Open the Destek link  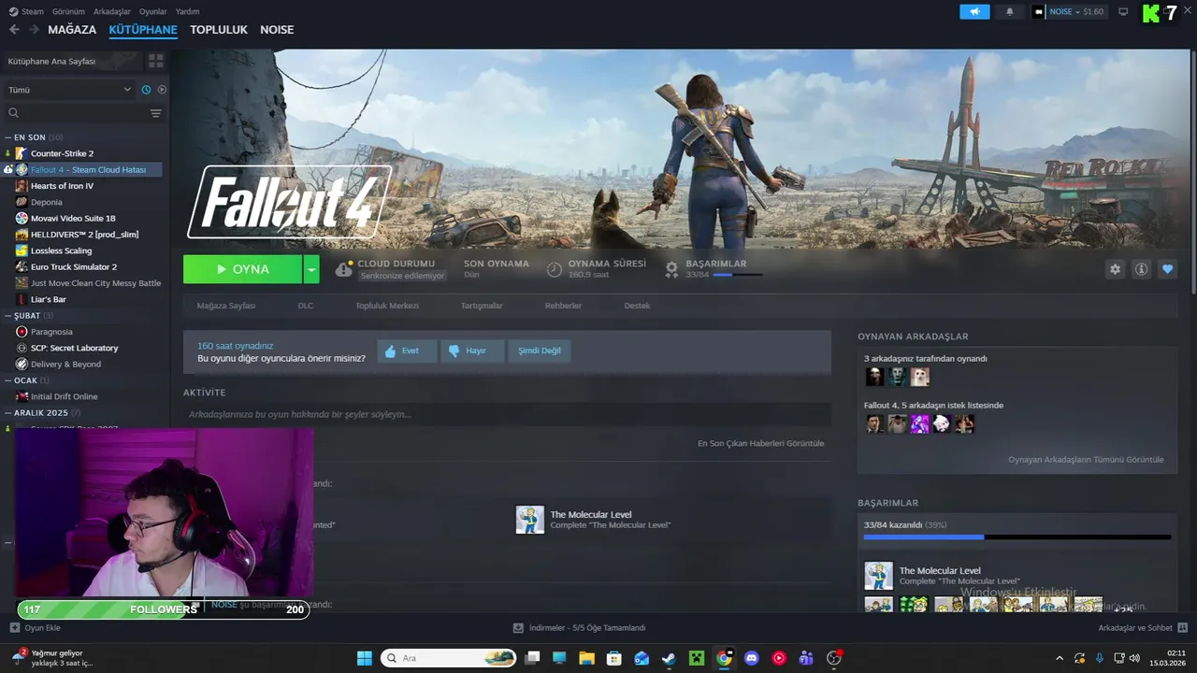coord(637,306)
